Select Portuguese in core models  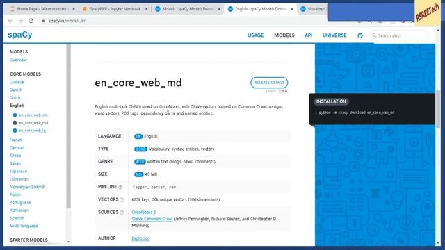click(x=20, y=202)
